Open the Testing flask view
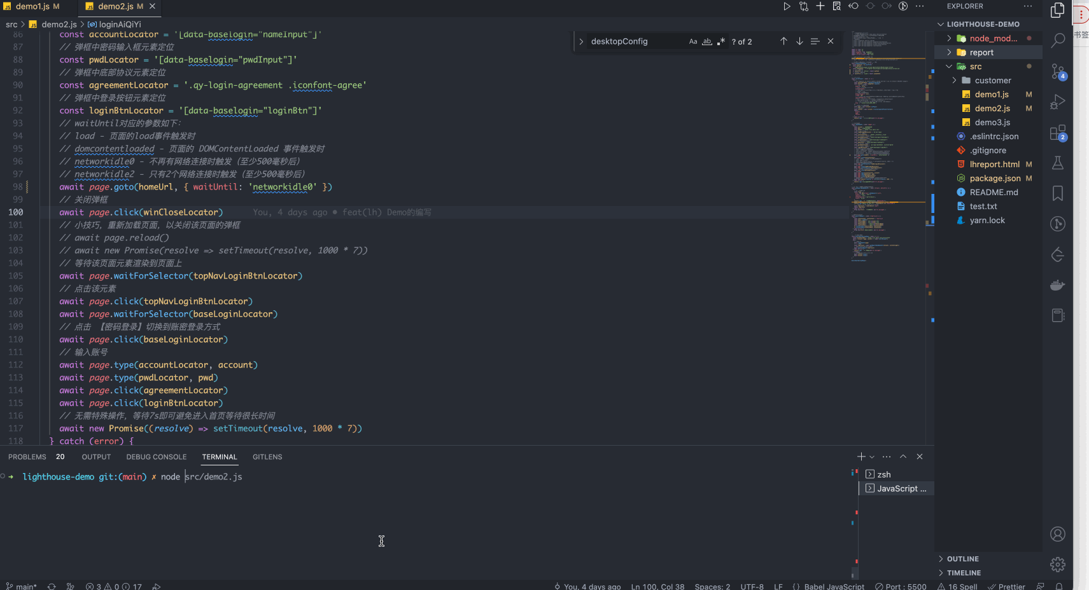The image size is (1089, 590). [1058, 163]
